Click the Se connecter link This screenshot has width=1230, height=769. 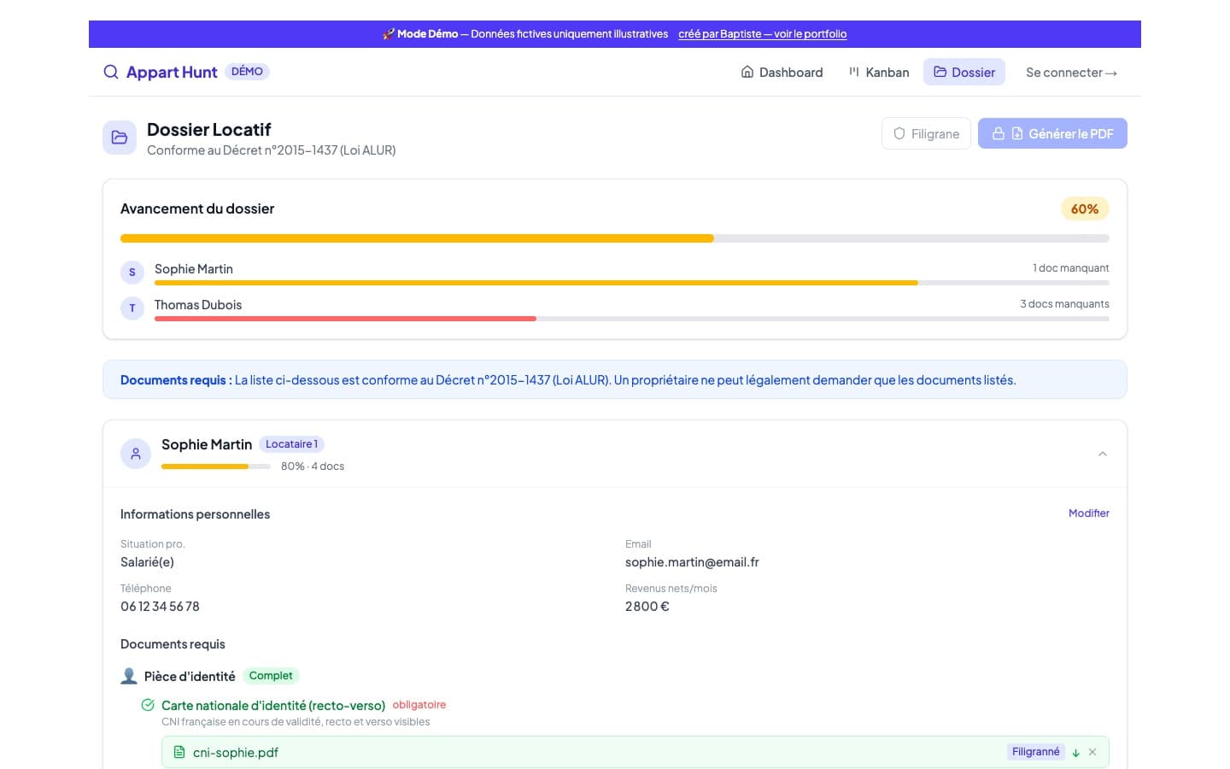(x=1071, y=72)
